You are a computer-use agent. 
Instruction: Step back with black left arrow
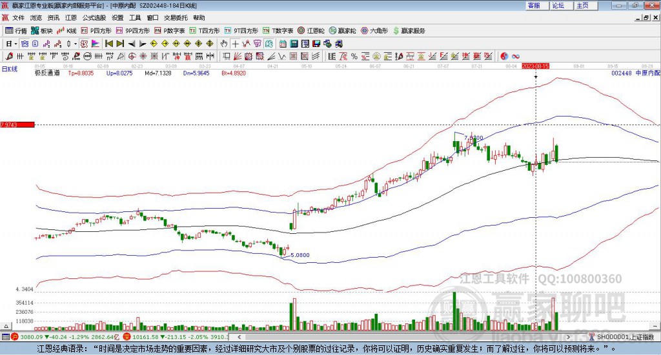pos(132,44)
